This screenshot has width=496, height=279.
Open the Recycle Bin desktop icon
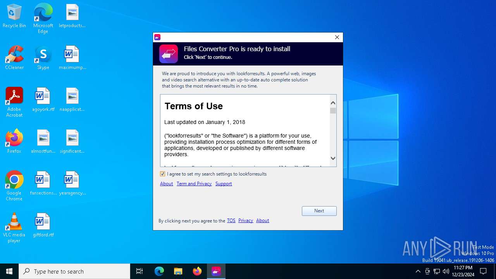[14, 16]
